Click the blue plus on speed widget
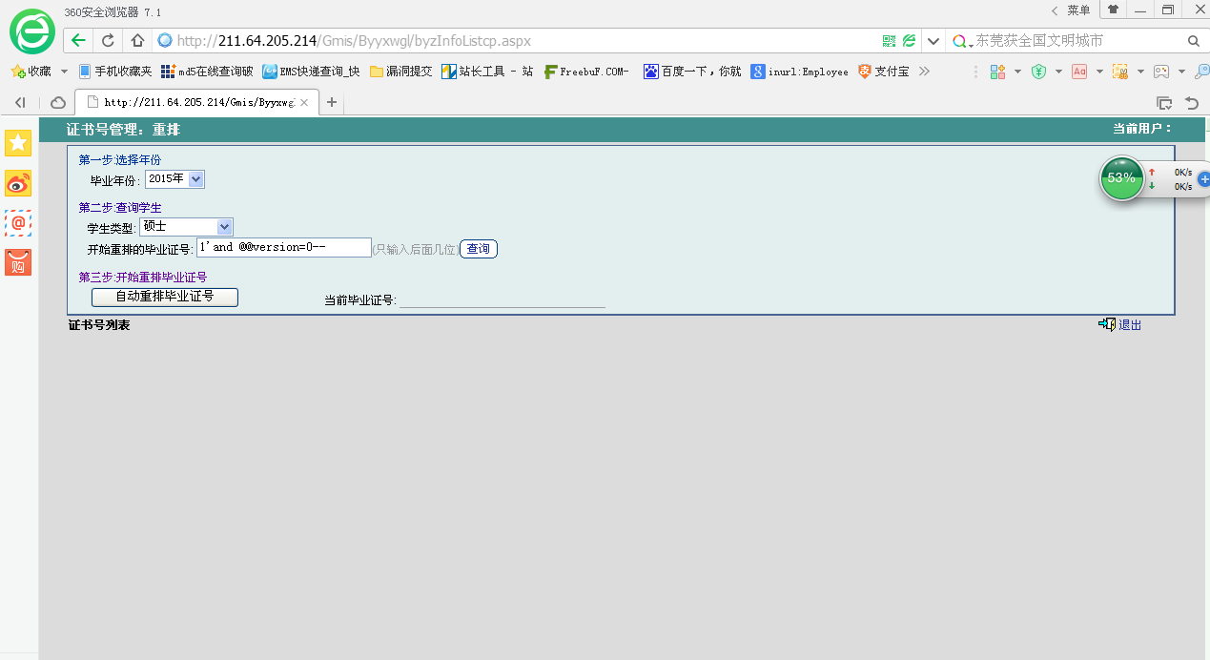 tap(1203, 179)
